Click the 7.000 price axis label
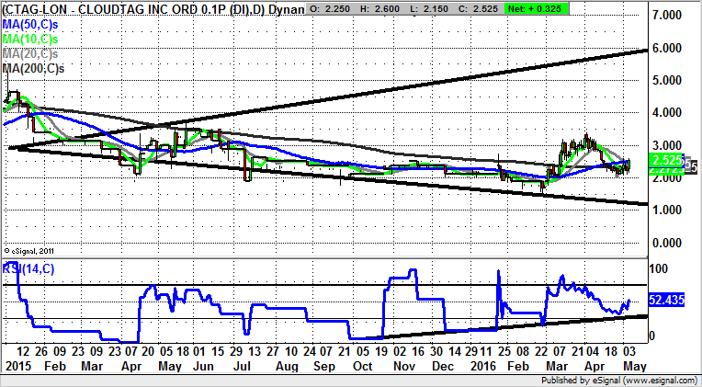The image size is (702, 387). (668, 17)
